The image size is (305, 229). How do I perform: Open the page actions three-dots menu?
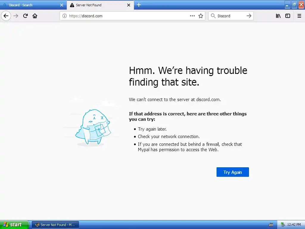pyautogui.click(x=192, y=16)
